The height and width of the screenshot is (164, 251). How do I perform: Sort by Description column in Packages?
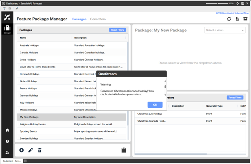click(80, 38)
